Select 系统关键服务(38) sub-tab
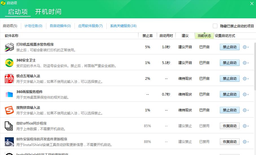 (123, 26)
